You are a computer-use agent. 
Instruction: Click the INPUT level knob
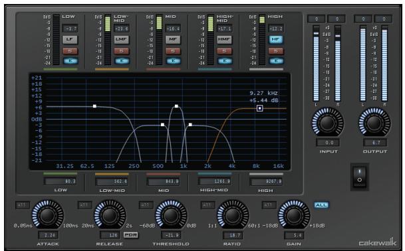327,123
